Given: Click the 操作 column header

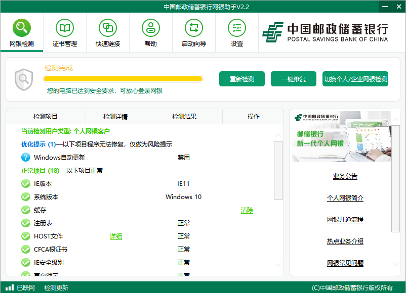Looking at the screenshot, I should coord(253,117).
